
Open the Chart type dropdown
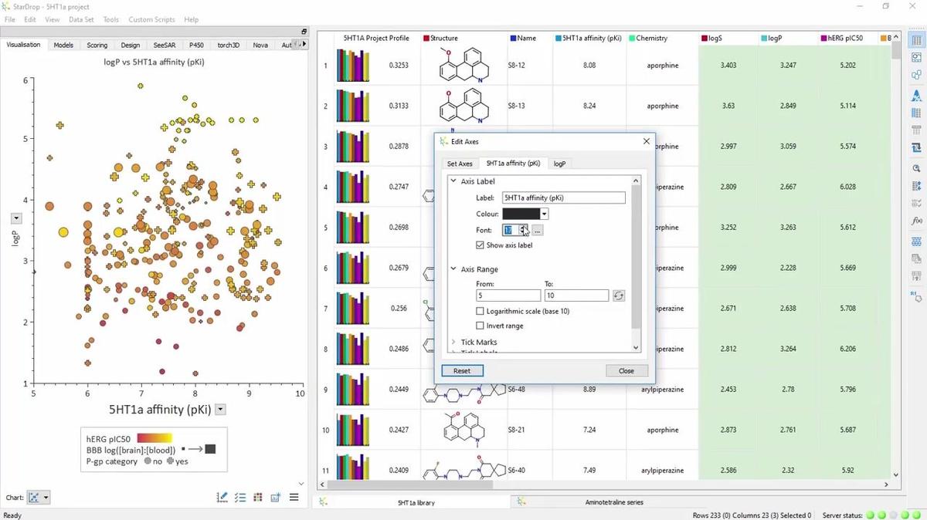point(39,498)
